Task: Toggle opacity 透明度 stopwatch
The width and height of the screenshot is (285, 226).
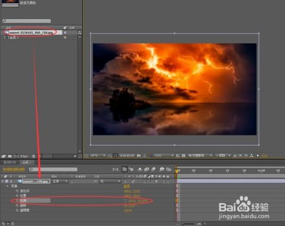Action: [x=17, y=211]
